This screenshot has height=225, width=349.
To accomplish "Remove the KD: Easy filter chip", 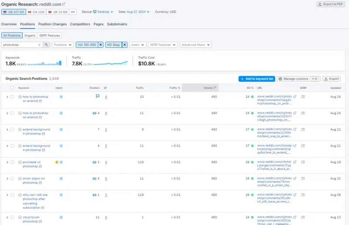I will [125, 45].
